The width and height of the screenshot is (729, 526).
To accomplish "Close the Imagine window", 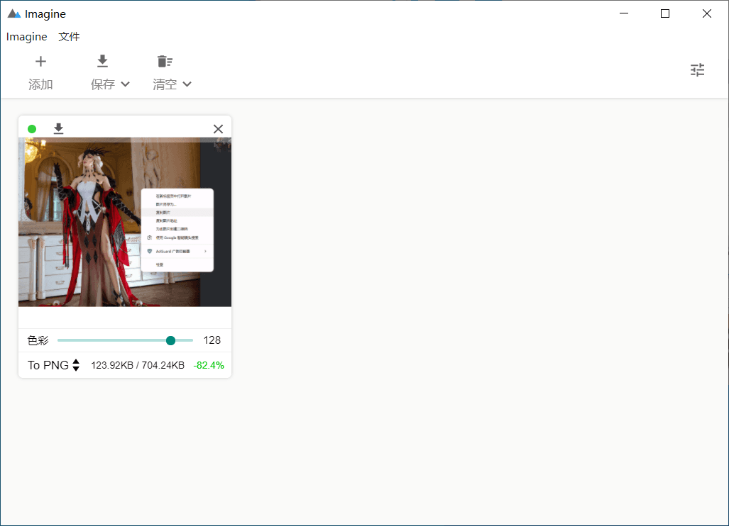I will (x=707, y=13).
